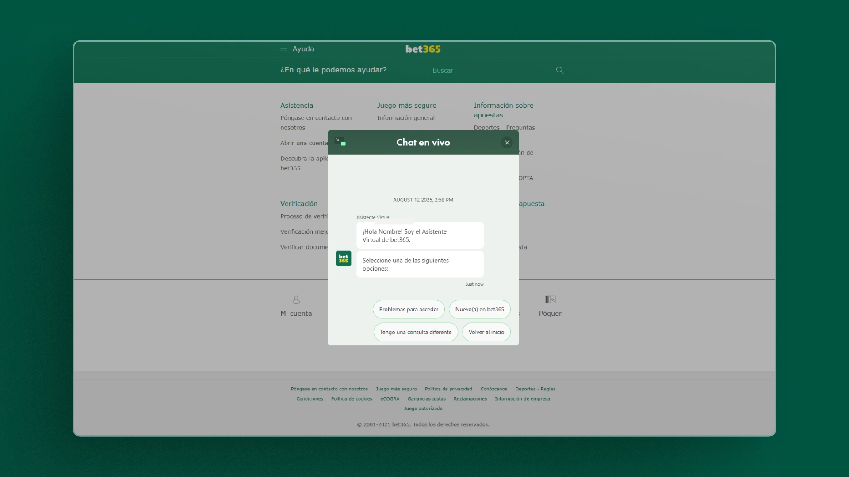
Task: Open footer Juego más seguro link
Action: (x=396, y=389)
